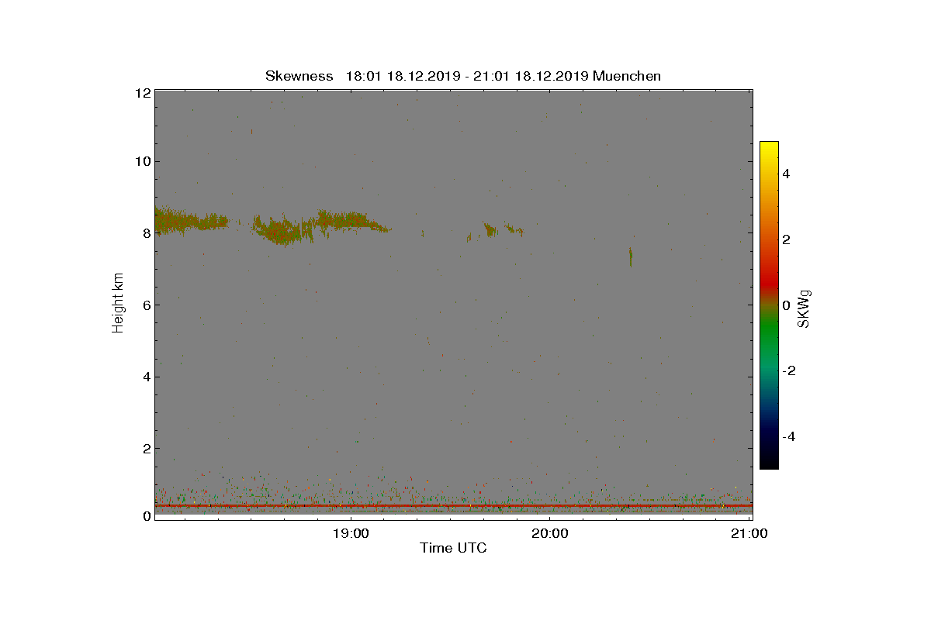This screenshot has width=931, height=620.
Task: Click the yellow top of the colorbar
Action: tap(769, 148)
